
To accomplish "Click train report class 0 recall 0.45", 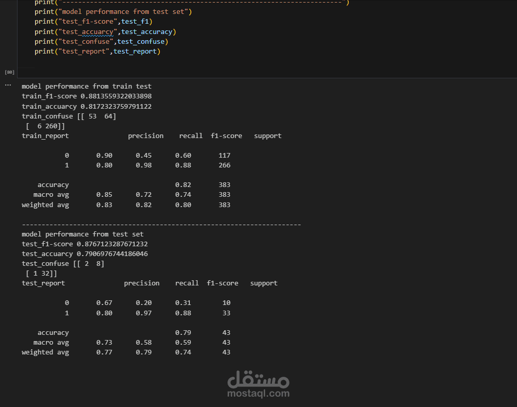I will [144, 156].
